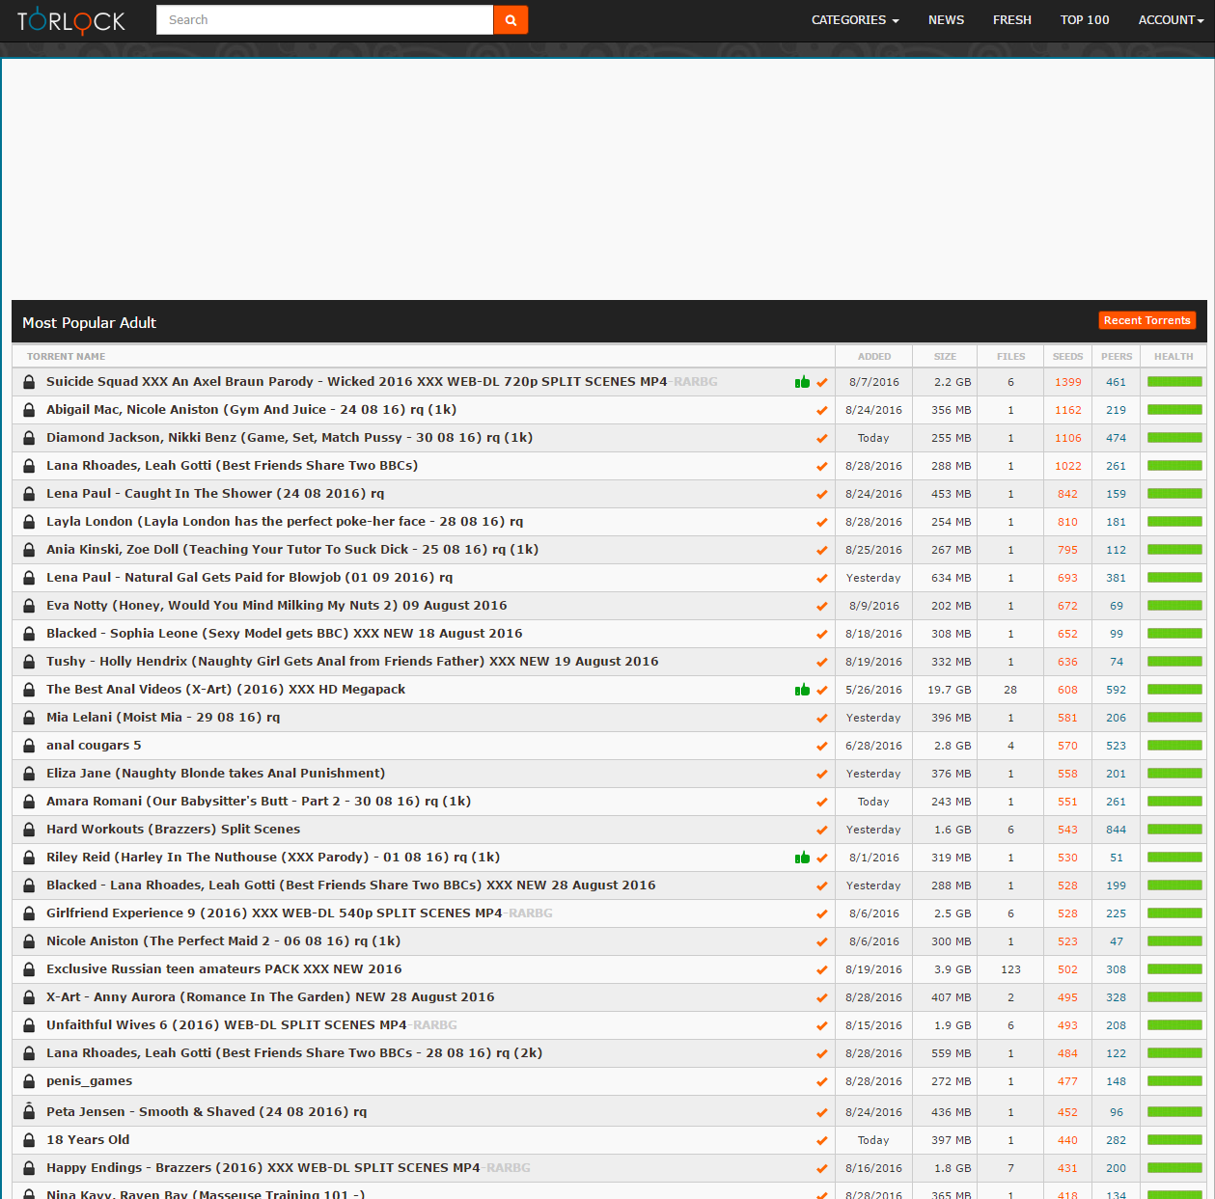The image size is (1215, 1199).
Task: Click the lock icon beside the Suicide Squad row
Action: 29,382
